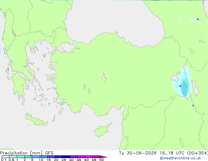Select the 2–5 mm legend color
Image resolution: width=208 pixels, height=161 pixels.
[28, 157]
